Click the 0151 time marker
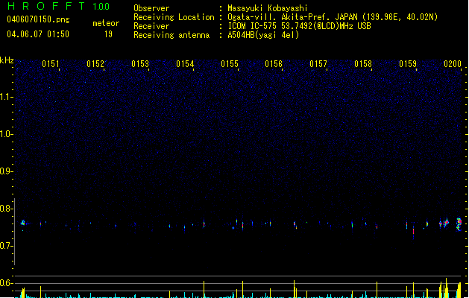This screenshot has height=298, width=469. (x=51, y=63)
